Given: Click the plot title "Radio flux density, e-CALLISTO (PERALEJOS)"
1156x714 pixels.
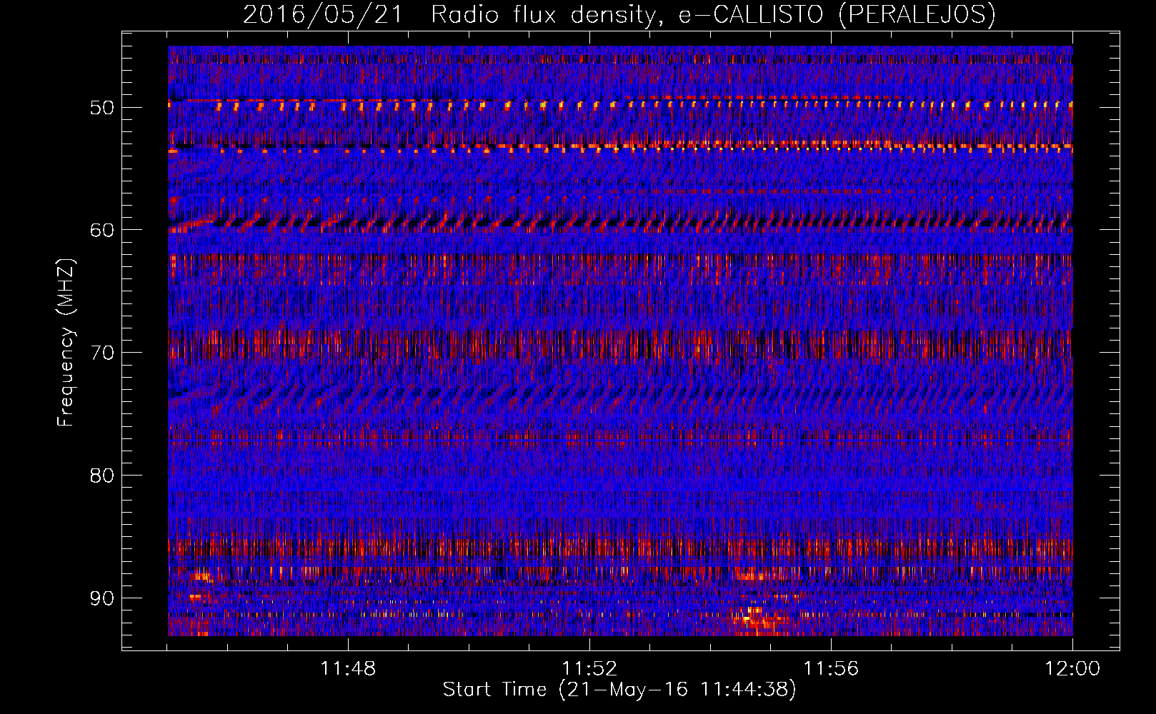Looking at the screenshot, I should (713, 14).
